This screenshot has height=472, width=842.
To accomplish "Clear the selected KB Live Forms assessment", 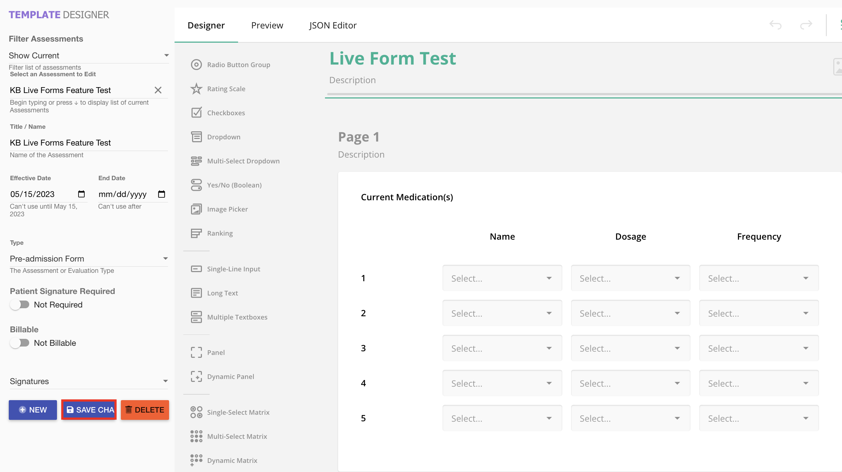I will click(158, 90).
